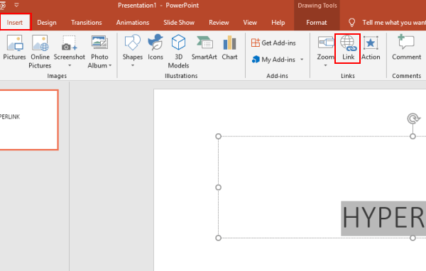This screenshot has height=271, width=426.
Task: Switch to the View tab
Action: (x=250, y=23)
